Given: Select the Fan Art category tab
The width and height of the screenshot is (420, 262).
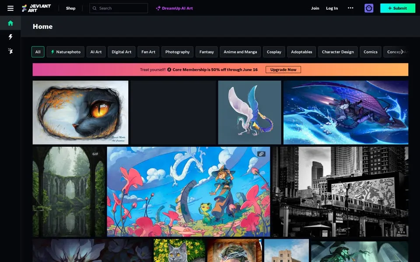Looking at the screenshot, I should pos(148,52).
